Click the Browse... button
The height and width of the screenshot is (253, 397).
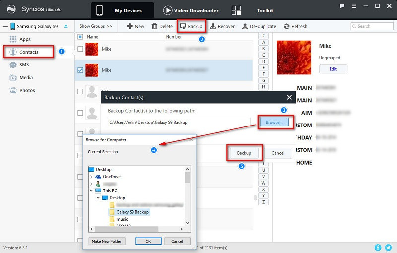[x=274, y=122]
